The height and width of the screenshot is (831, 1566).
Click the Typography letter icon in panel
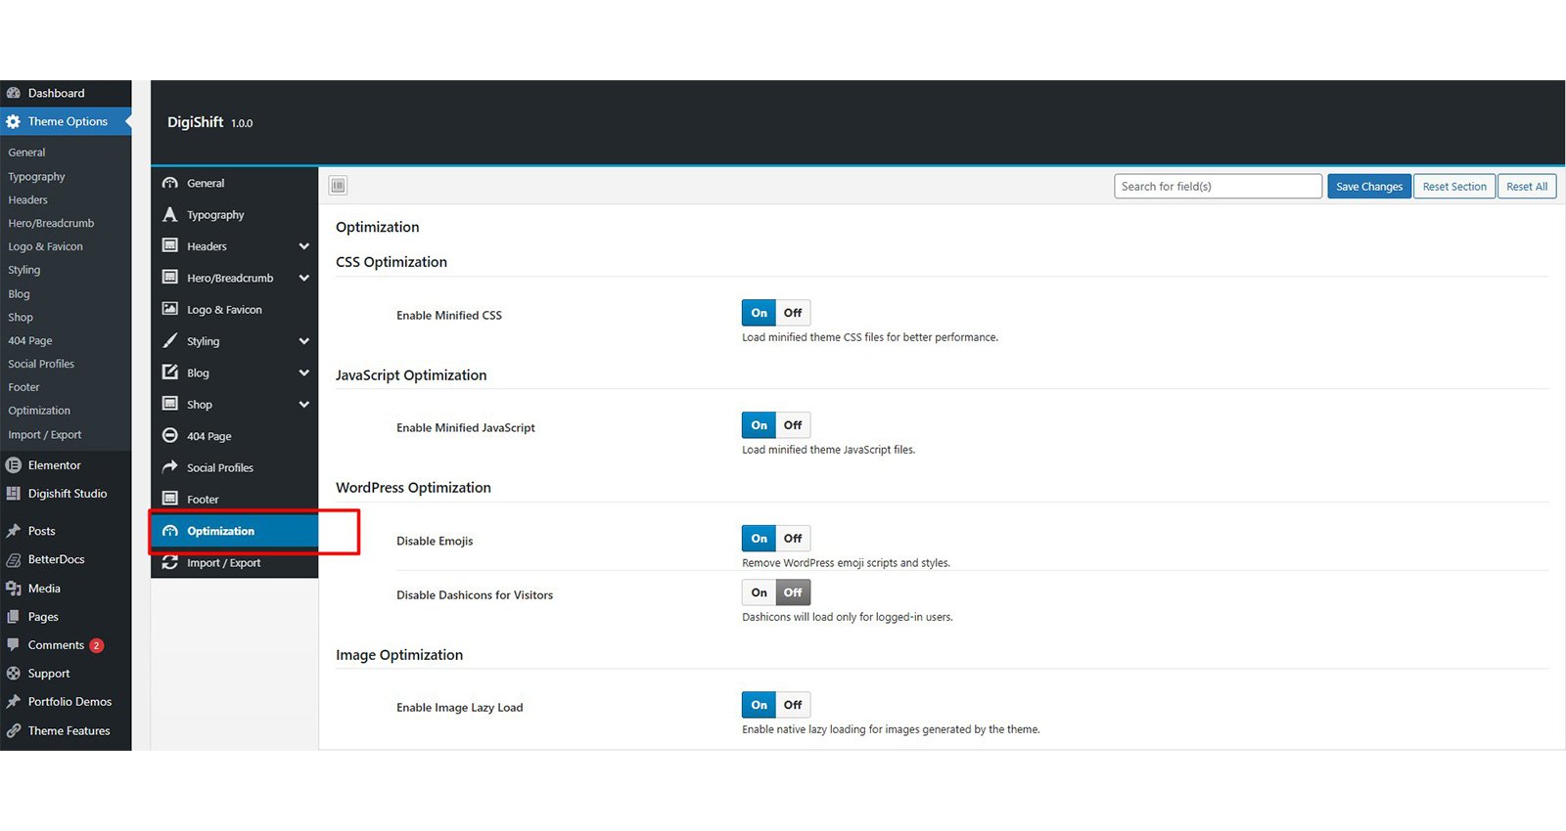pyautogui.click(x=170, y=215)
